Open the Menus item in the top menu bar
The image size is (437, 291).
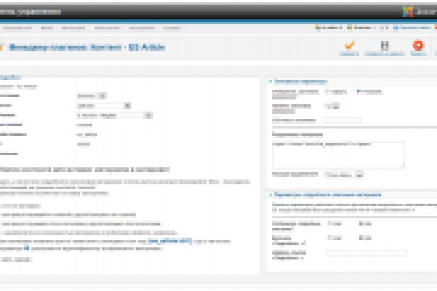(47, 28)
